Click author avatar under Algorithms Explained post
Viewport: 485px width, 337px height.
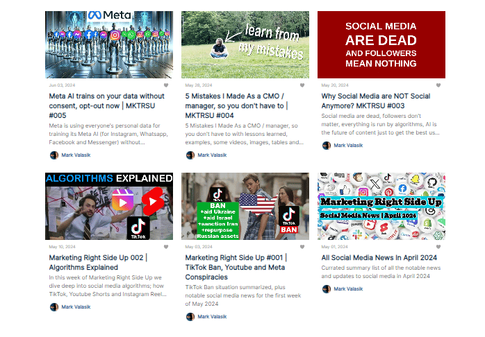pyautogui.click(x=54, y=306)
